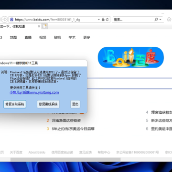Click the refresh page icon
The height and width of the screenshot is (172, 172).
coord(107,20)
